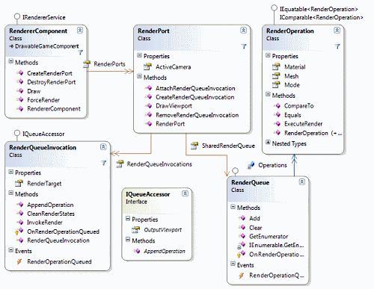This screenshot has height=289, width=374.
Task: Click the ExecuteRender method icon
Action: click(x=277, y=124)
